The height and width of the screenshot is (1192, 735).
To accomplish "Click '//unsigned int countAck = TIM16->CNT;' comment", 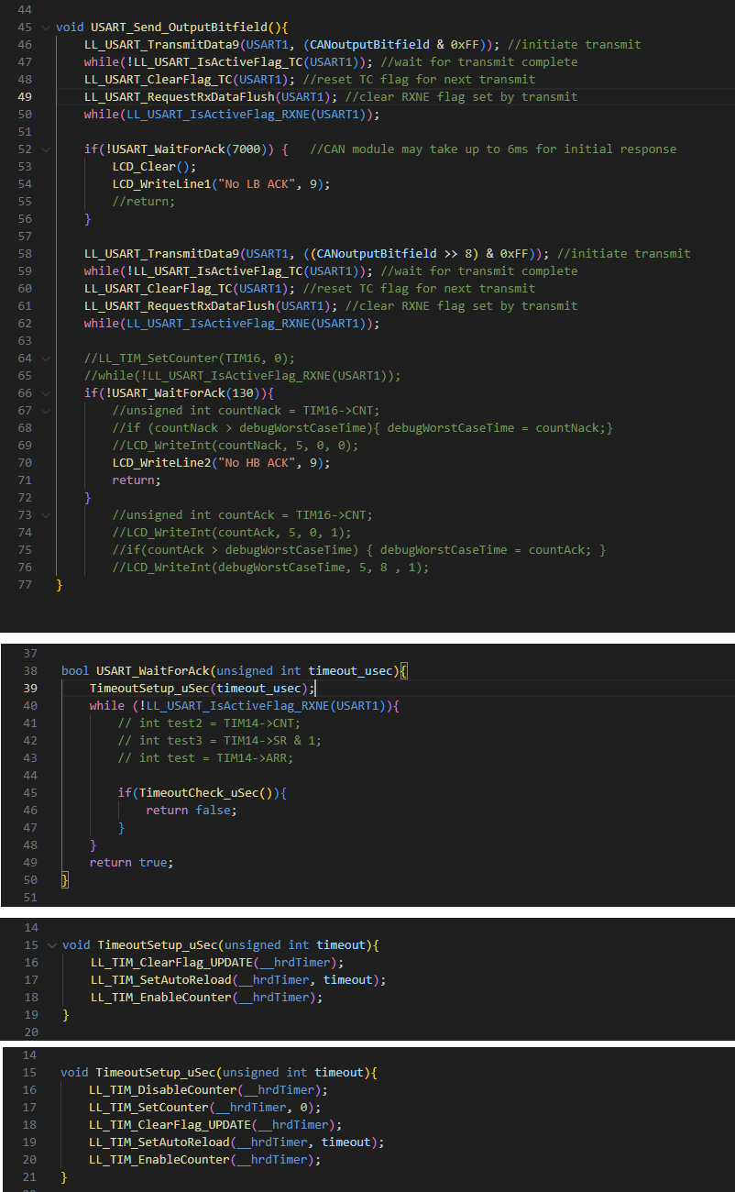I will 243,515.
